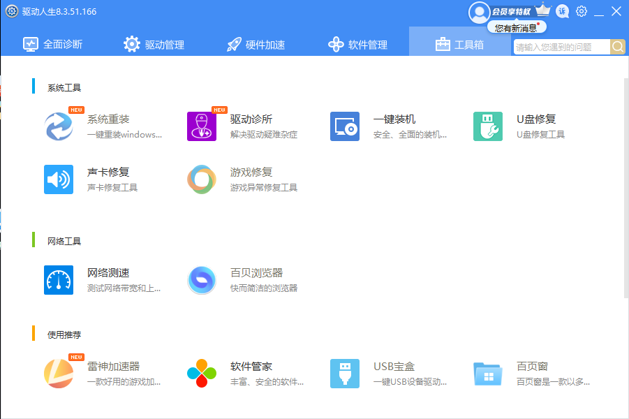Click the crown membership icon
The width and height of the screenshot is (629, 419).
point(542,10)
